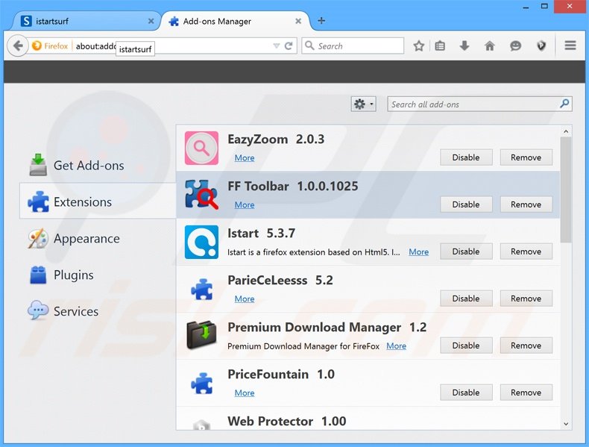
Task: Open the chat smiley icon in toolbar
Action: [515, 46]
